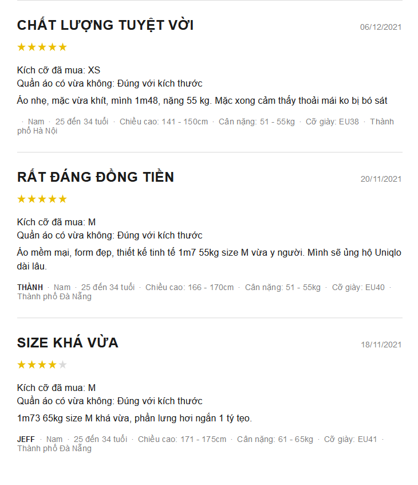The width and height of the screenshot is (418, 485).
Task: Click the review text mentioning Uniqlo
Action: pyautogui.click(x=209, y=259)
